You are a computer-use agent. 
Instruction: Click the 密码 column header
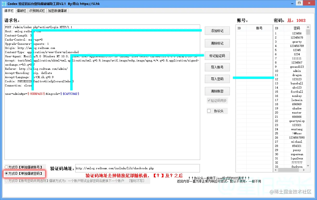pos(296,28)
